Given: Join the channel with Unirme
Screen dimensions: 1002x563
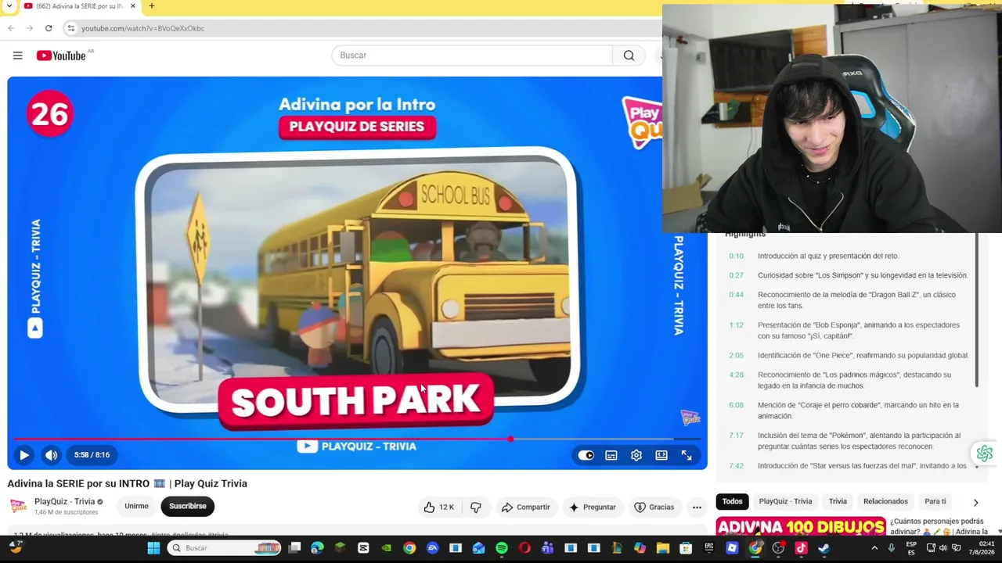Looking at the screenshot, I should click(136, 506).
